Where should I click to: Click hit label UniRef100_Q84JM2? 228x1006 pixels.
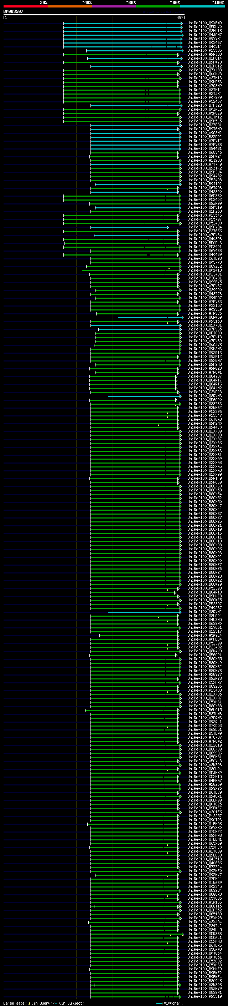pyautogui.click(x=204, y=388)
